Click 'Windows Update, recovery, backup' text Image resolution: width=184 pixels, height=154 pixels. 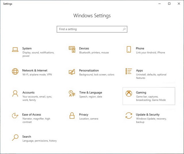[151, 120]
